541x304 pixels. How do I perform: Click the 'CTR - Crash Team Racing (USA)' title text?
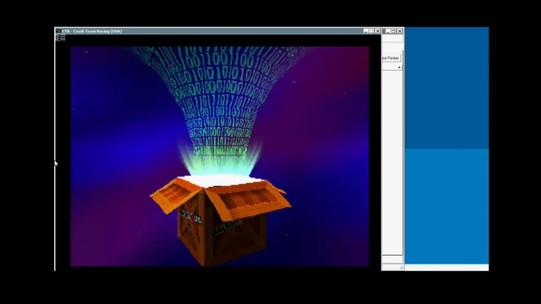point(92,31)
